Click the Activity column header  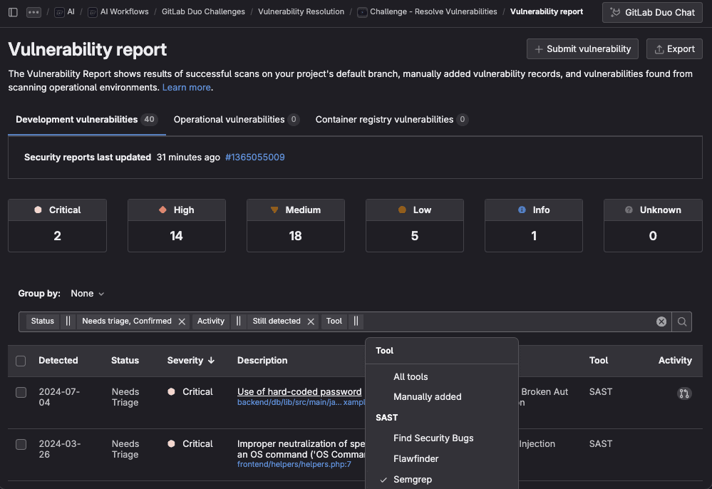click(675, 361)
